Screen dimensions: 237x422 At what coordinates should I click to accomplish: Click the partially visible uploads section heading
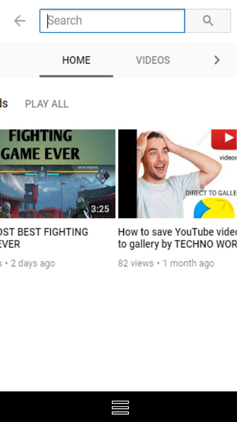(4, 103)
